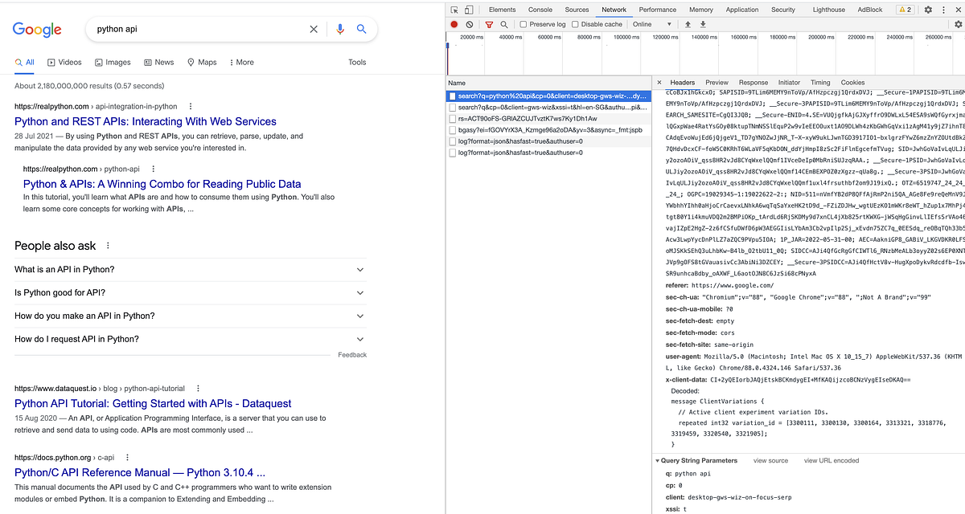Viewport: 965px width, 514px height.
Task: Select the DevTools inspect element cursor icon
Action: coord(454,10)
